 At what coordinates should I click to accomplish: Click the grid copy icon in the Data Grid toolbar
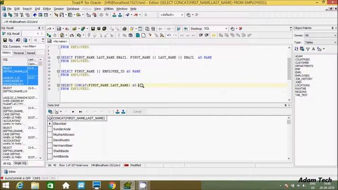[x=50, y=111]
